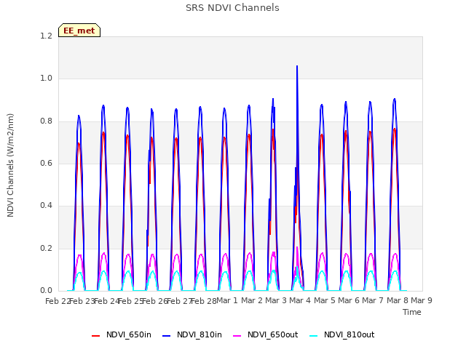Click the y-axis tick label 0.6
This screenshot has height=349, width=466.
click(46, 163)
